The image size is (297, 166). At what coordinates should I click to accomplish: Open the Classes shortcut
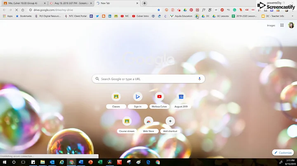[116, 101]
